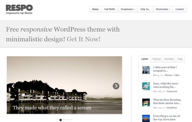Viewport: 192px width, 122px height.
Task: Open post 'What art thou thrusting that thief-catcher'
Action: (167, 102)
